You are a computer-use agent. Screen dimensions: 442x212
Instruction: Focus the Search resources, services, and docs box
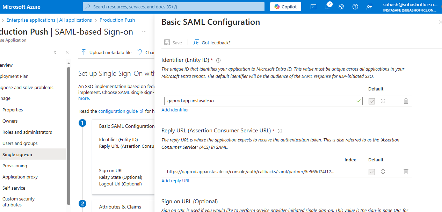174,7
